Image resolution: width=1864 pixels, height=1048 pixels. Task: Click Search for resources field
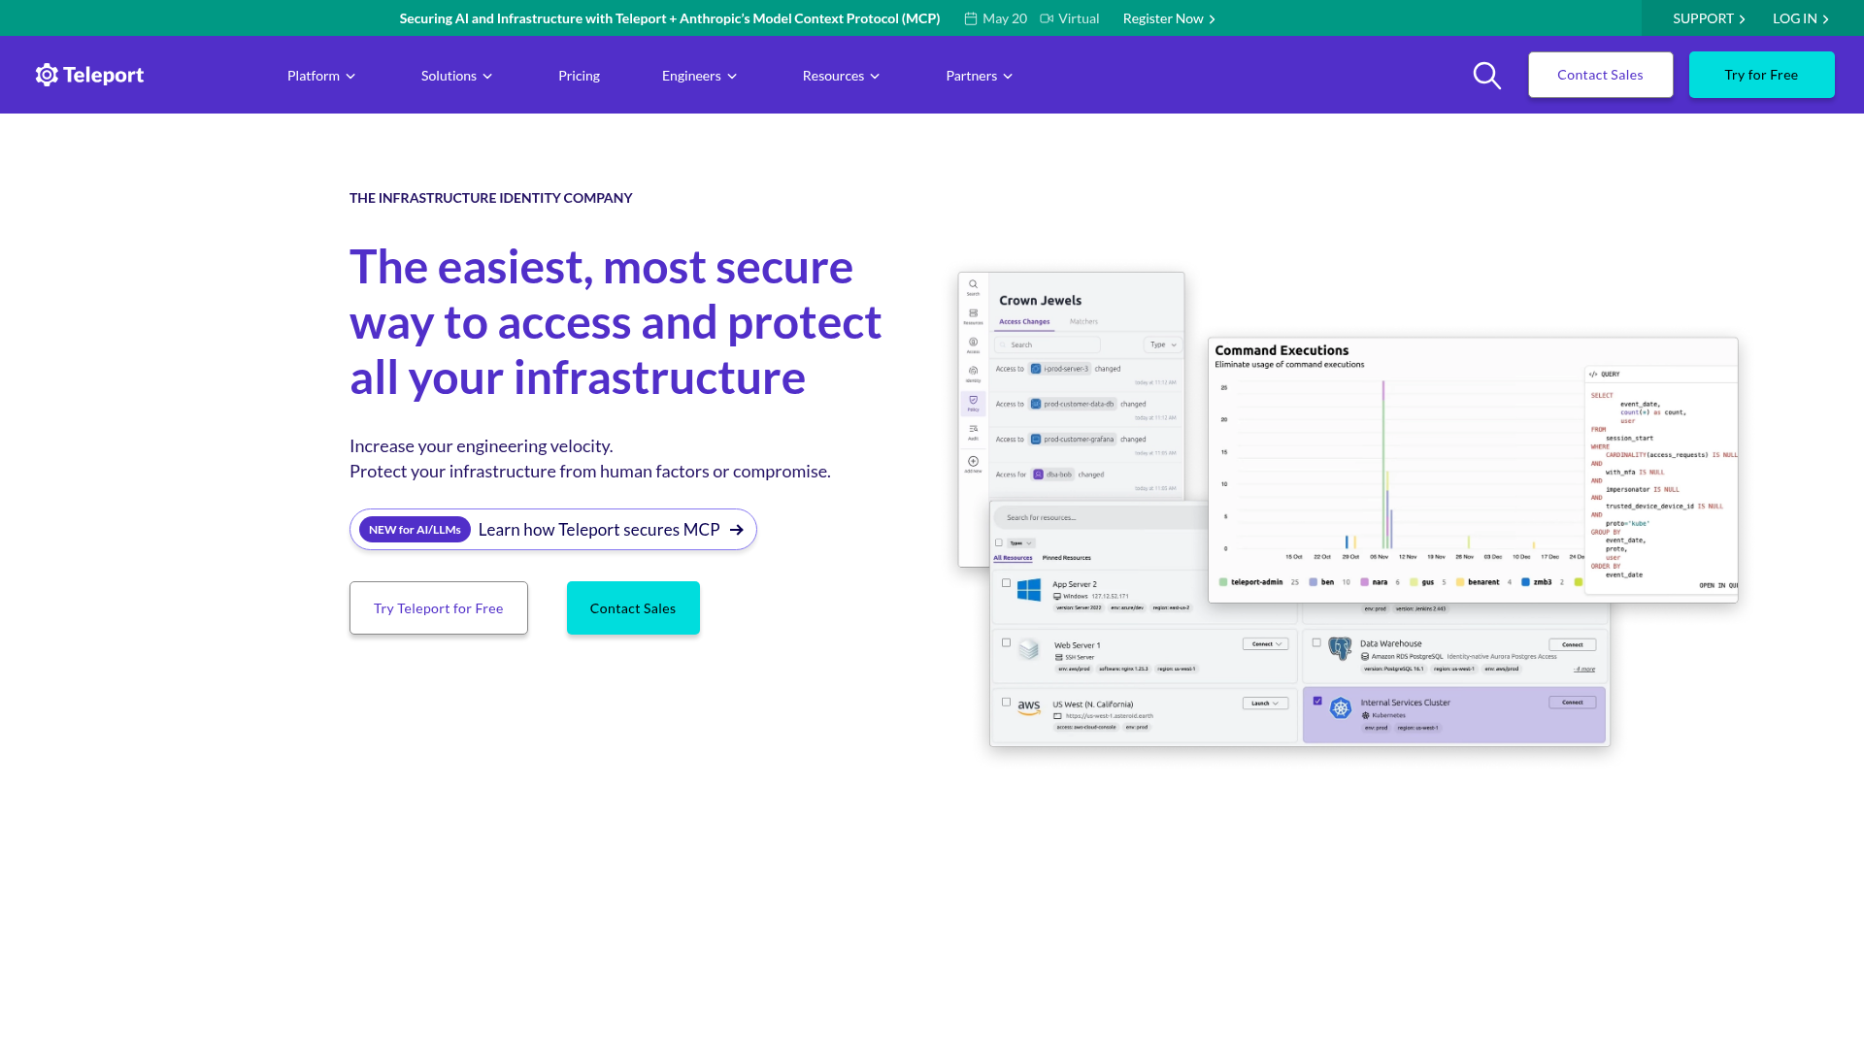1102,517
